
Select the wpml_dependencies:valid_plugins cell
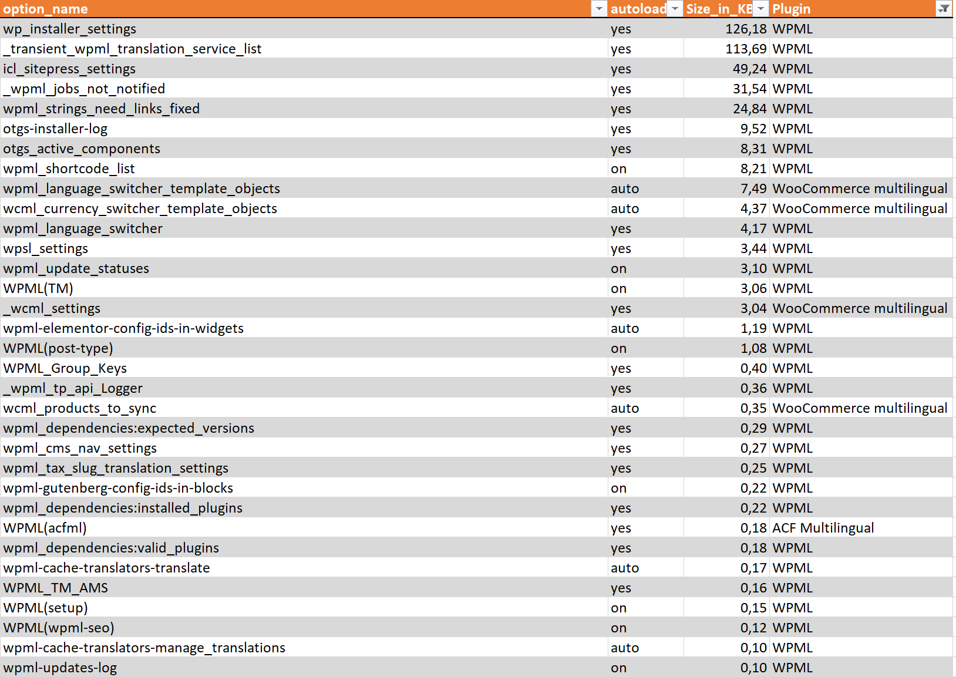point(304,548)
